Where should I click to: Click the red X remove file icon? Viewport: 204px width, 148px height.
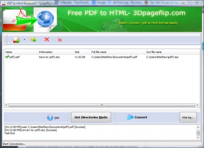click(47, 39)
